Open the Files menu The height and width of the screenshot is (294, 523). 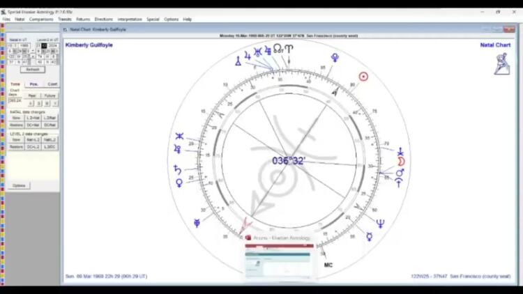pyautogui.click(x=6, y=20)
